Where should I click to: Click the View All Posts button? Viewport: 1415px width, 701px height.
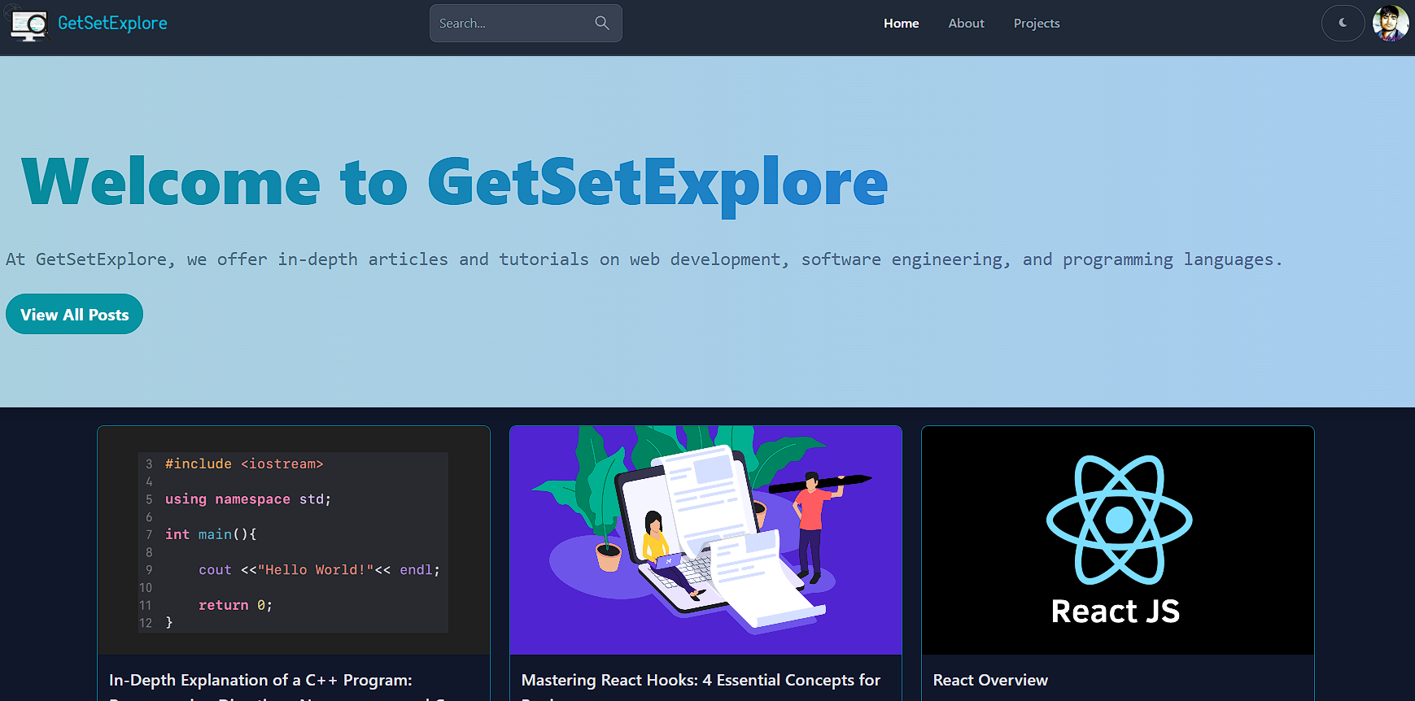pos(74,314)
